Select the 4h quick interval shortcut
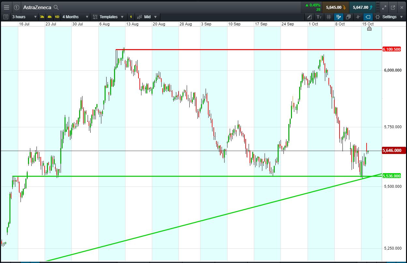This screenshot has height=263, width=407. point(49,17)
